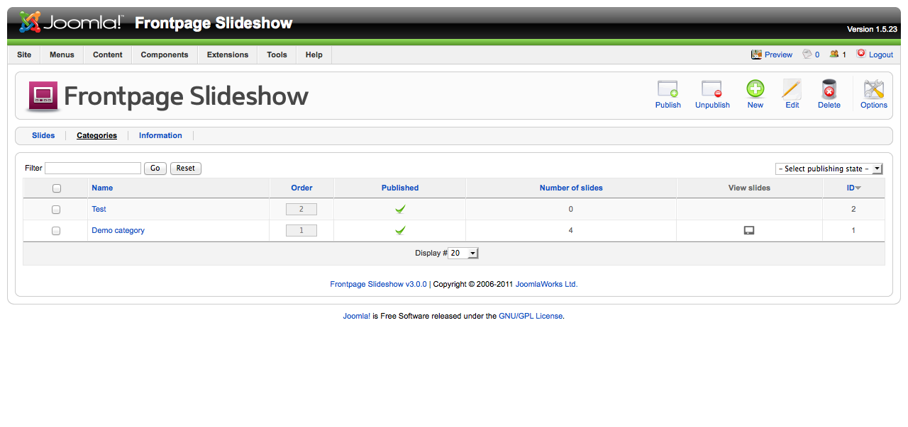Image resolution: width=908 pixels, height=427 pixels.
Task: Sort table by Order column
Action: (x=301, y=188)
